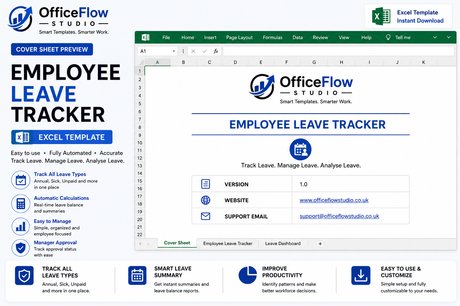Select row 1 header

140,71
